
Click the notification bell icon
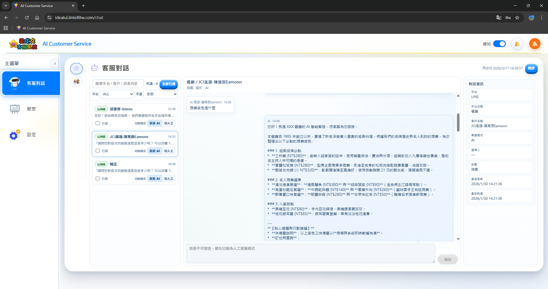517,44
